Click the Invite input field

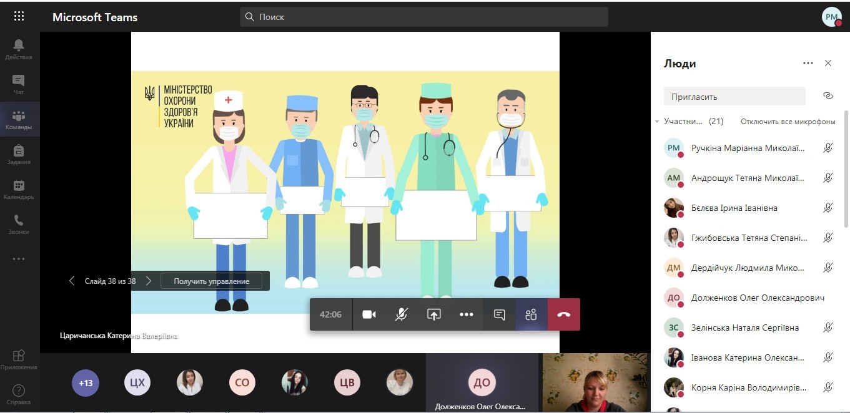[734, 97]
